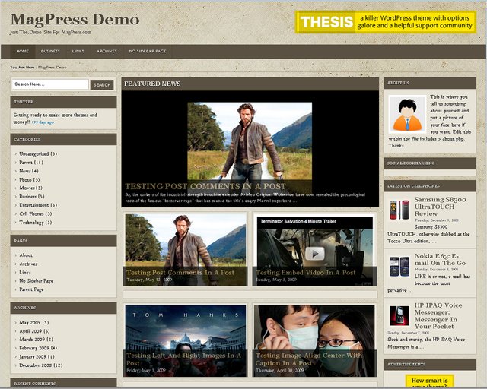Click the THESIS banner advertisement
This screenshot has width=487, height=389.
coord(386,22)
